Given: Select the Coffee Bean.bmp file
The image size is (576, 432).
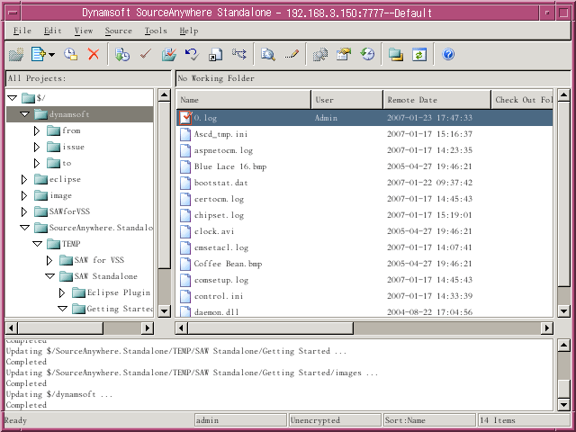Looking at the screenshot, I should click(227, 264).
